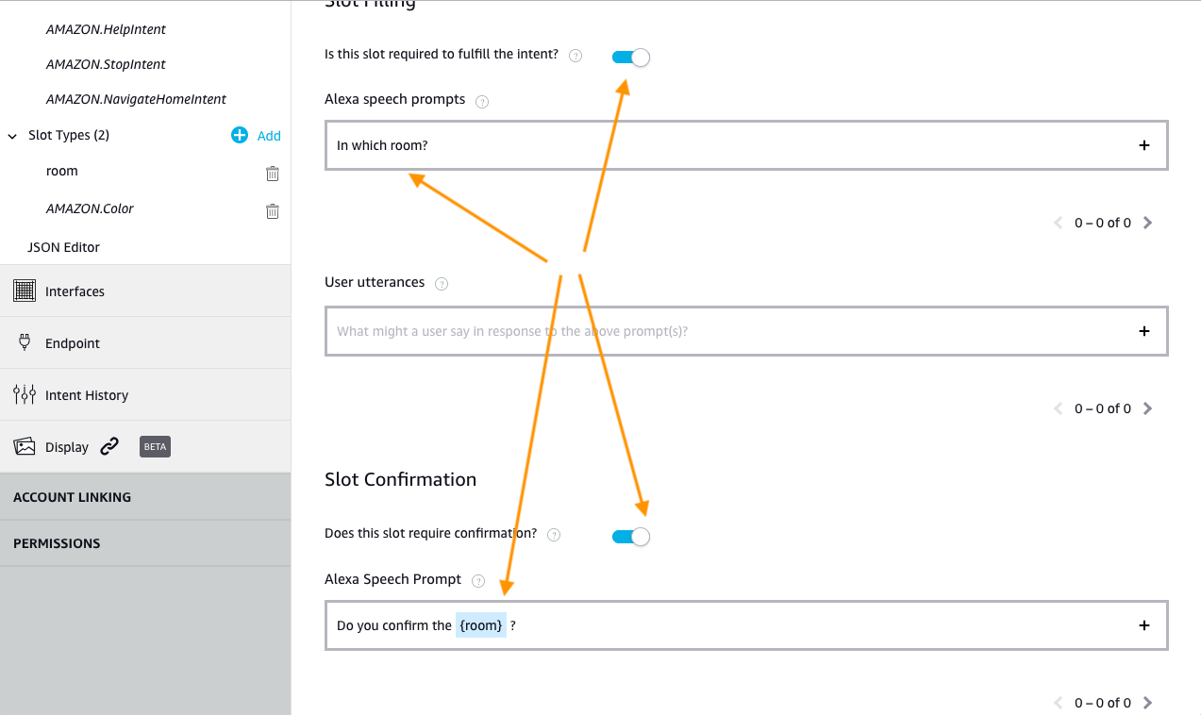Delete the room slot type

point(272,173)
